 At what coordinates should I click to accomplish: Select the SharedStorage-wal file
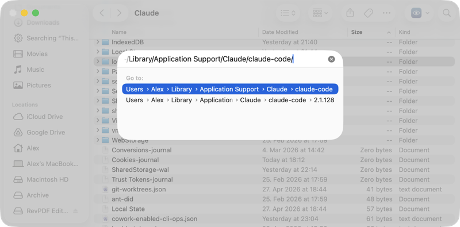pyautogui.click(x=274, y=170)
